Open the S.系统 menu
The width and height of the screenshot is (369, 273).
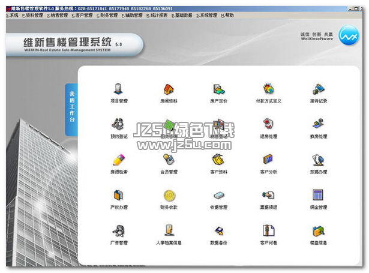[12, 15]
